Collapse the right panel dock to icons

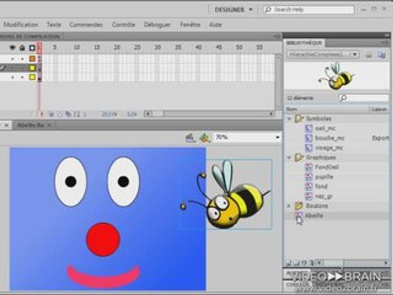click(x=387, y=35)
